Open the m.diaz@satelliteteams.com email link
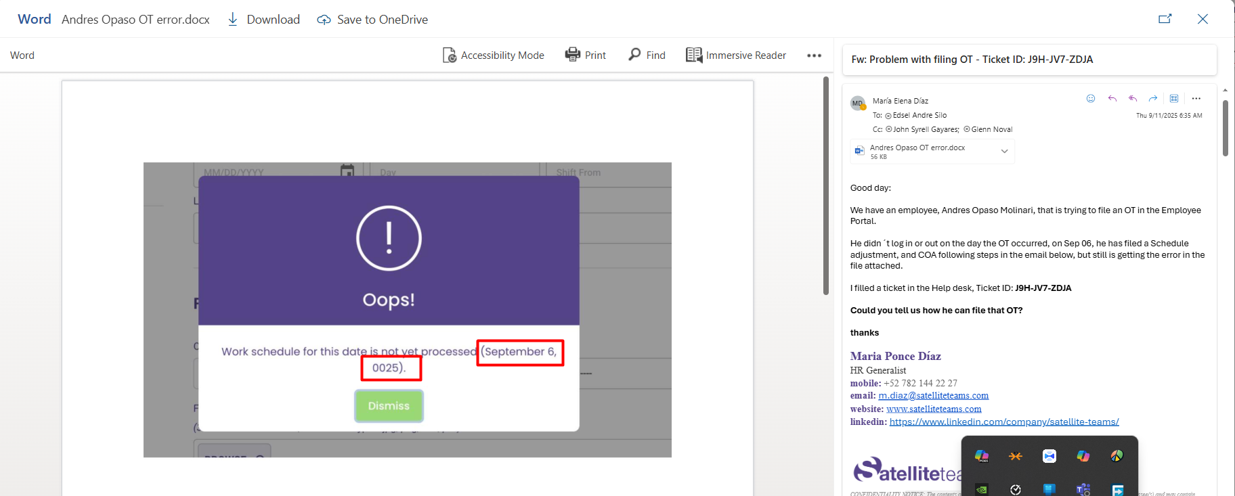 point(933,396)
